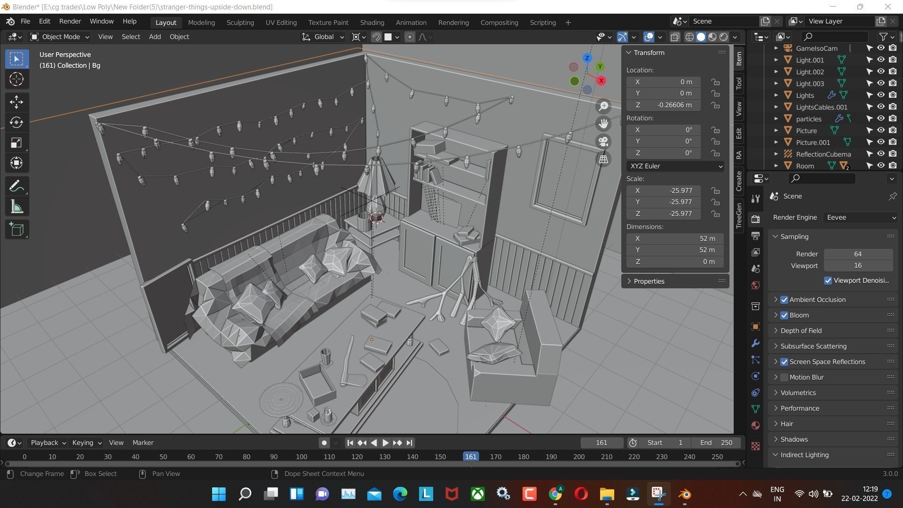This screenshot has height=508, width=903.
Task: Open the Object Data properties icon
Action: pyautogui.click(x=755, y=409)
